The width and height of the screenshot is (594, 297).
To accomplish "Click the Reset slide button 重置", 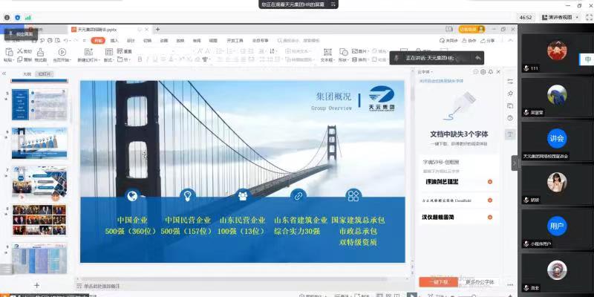I will click(125, 51).
